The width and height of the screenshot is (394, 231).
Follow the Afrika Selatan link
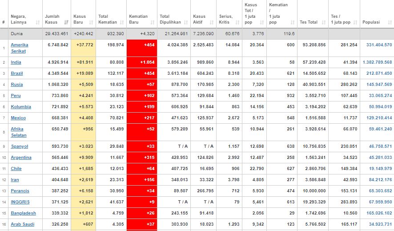click(x=19, y=132)
